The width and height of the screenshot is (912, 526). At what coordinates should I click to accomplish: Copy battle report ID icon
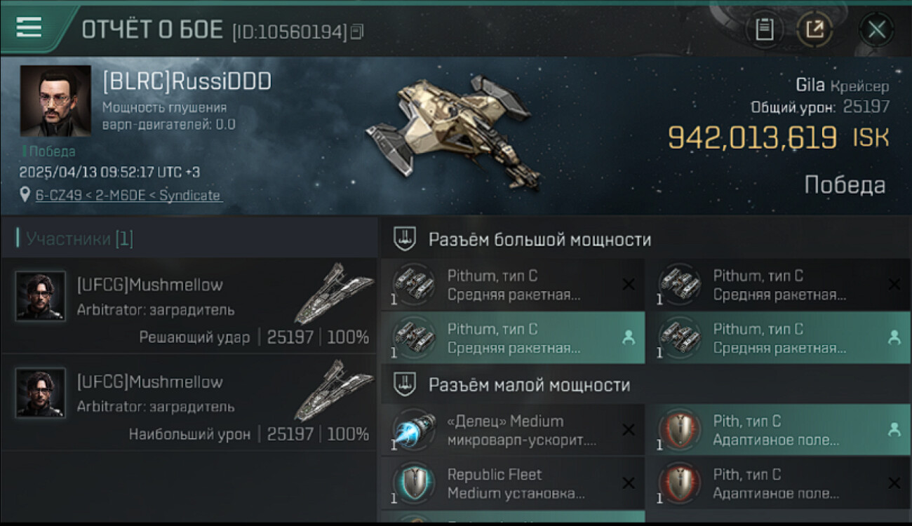[x=357, y=32]
